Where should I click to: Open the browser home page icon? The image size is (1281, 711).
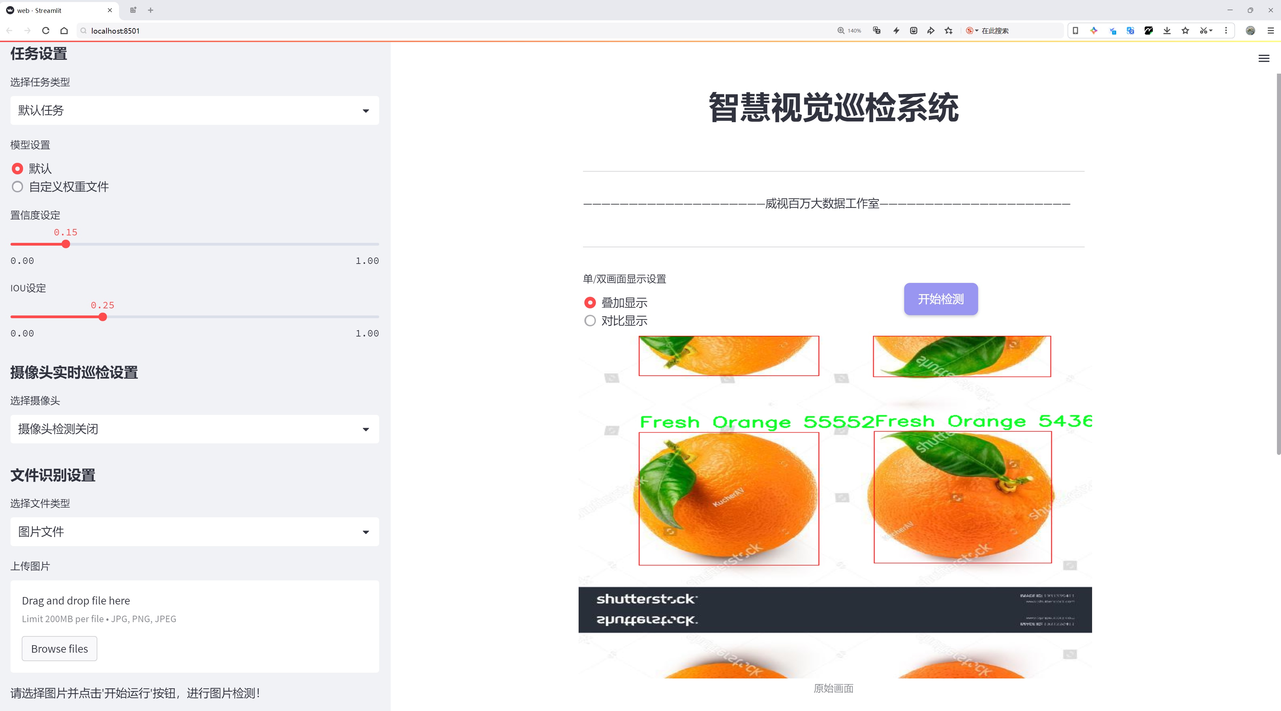(x=64, y=30)
